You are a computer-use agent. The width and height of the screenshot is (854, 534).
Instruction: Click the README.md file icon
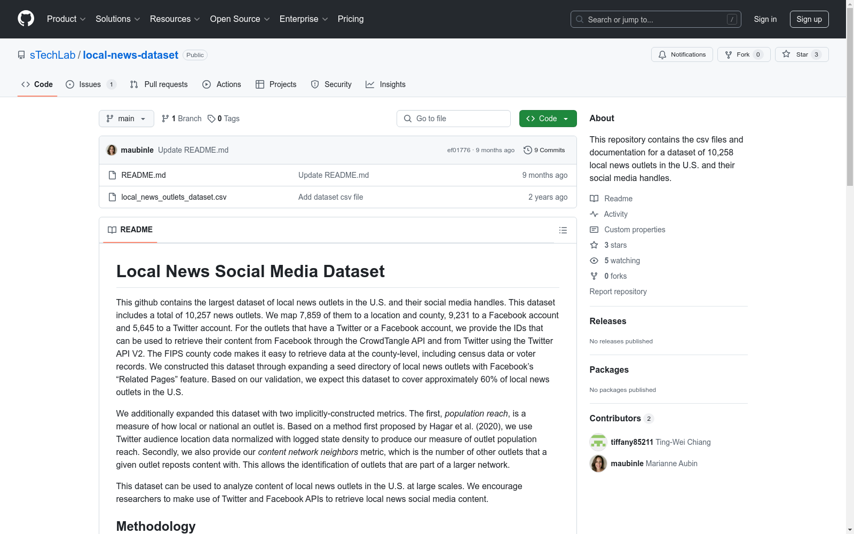(x=112, y=175)
